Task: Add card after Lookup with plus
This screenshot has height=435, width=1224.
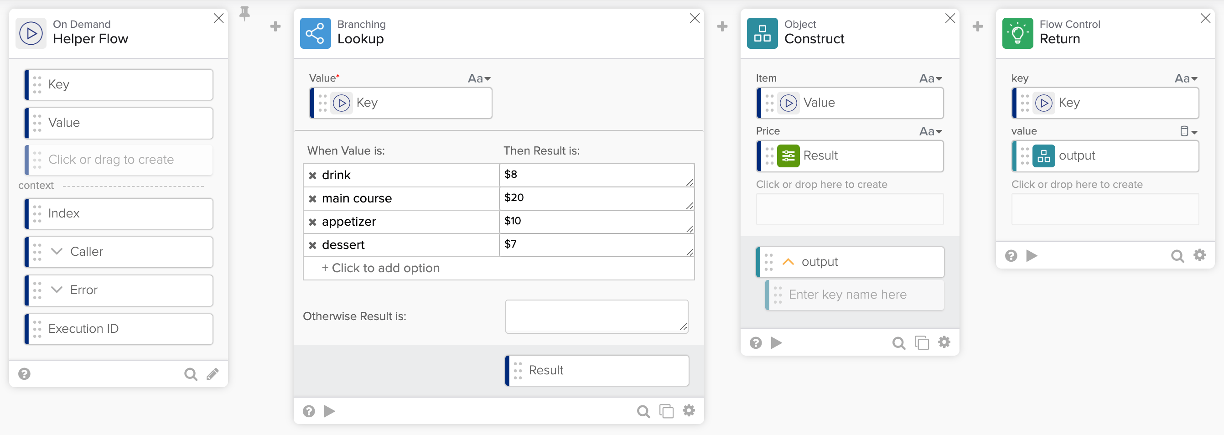Action: tap(722, 26)
